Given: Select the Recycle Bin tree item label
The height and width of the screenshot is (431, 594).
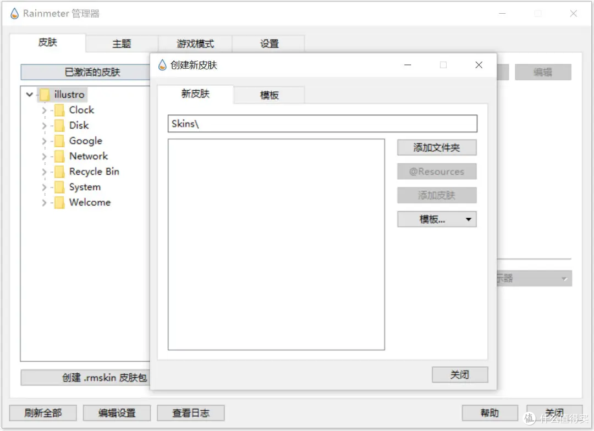Looking at the screenshot, I should coord(94,172).
